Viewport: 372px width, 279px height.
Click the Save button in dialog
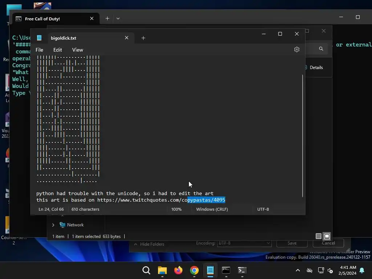tap(292, 243)
